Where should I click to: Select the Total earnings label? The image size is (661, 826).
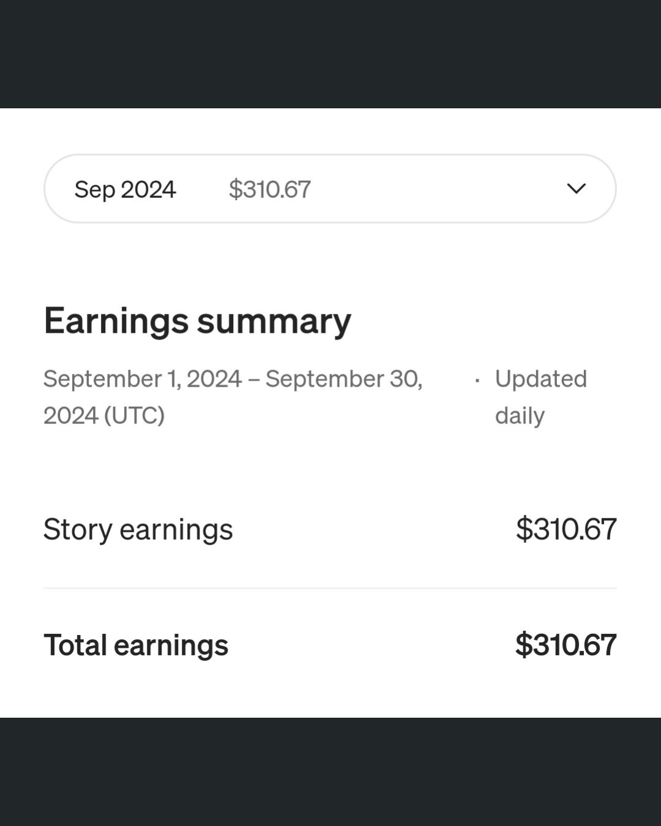[136, 645]
